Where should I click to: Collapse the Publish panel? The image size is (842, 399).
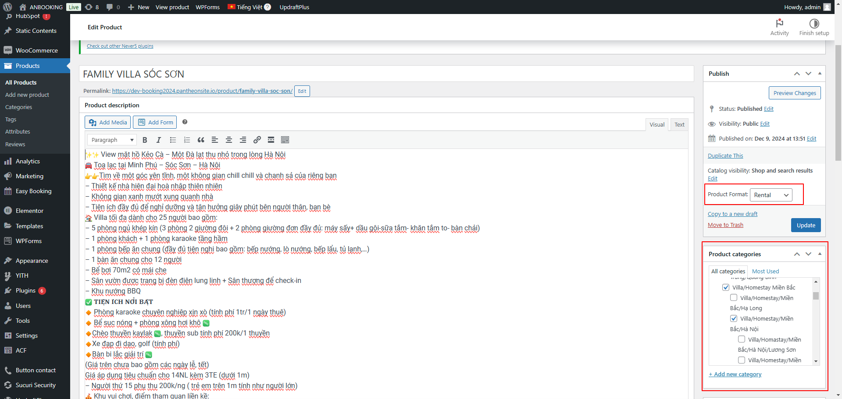820,74
